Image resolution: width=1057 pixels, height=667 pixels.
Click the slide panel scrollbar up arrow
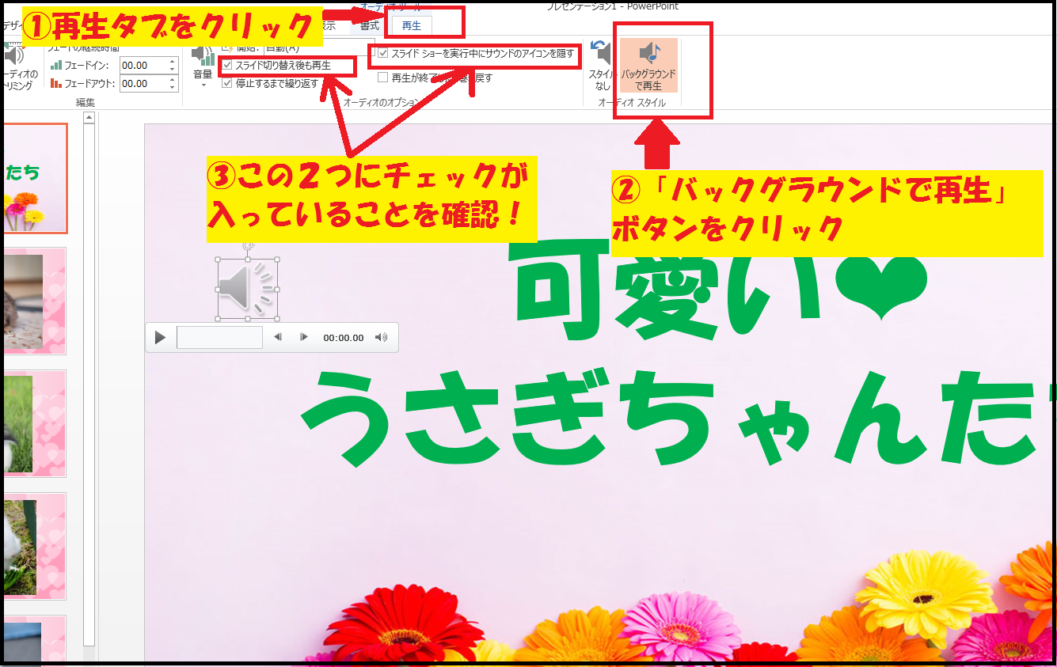89,118
